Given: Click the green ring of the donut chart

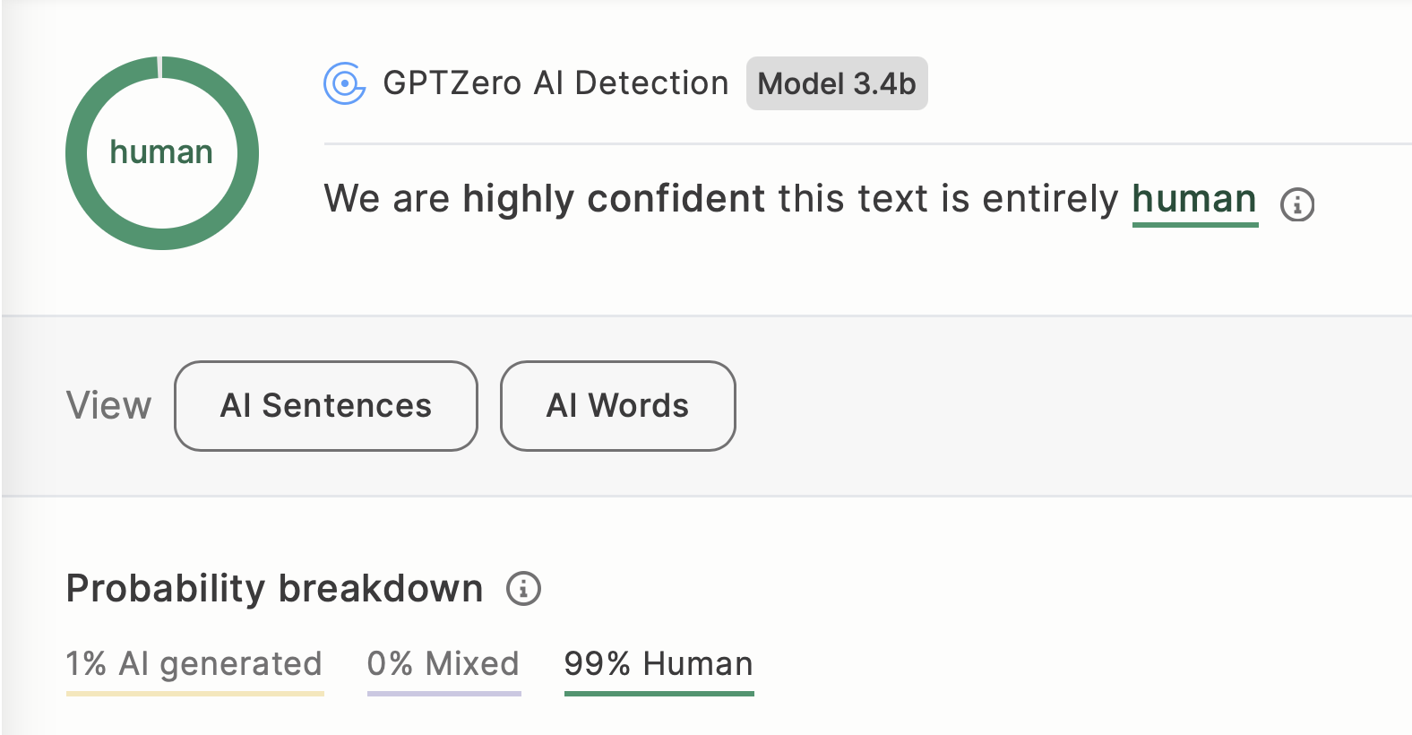Looking at the screenshot, I should [76, 153].
